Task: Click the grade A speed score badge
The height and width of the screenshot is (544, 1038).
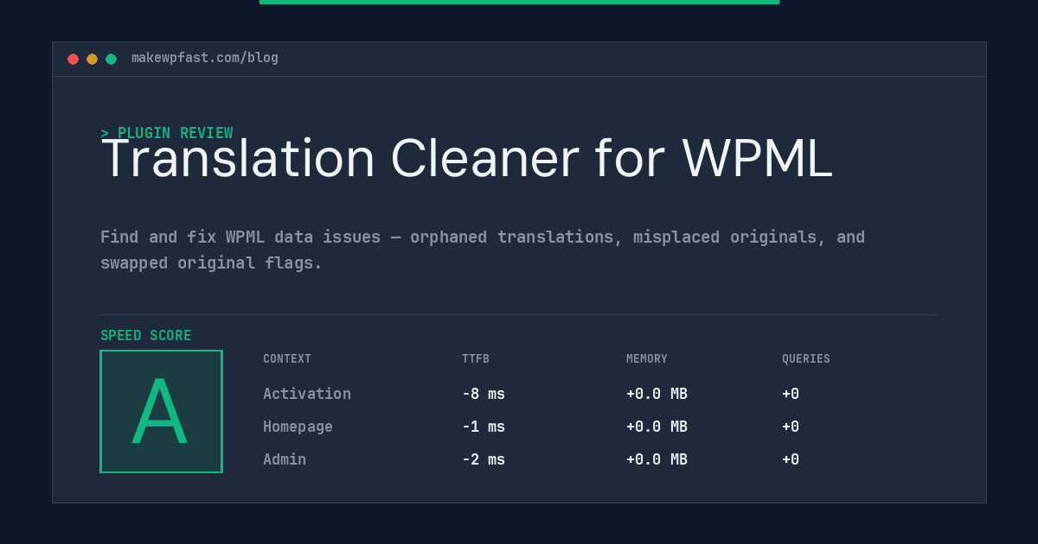Action: point(161,411)
